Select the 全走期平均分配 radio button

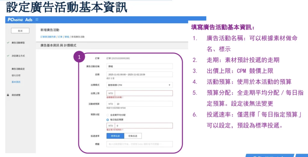point(108,115)
